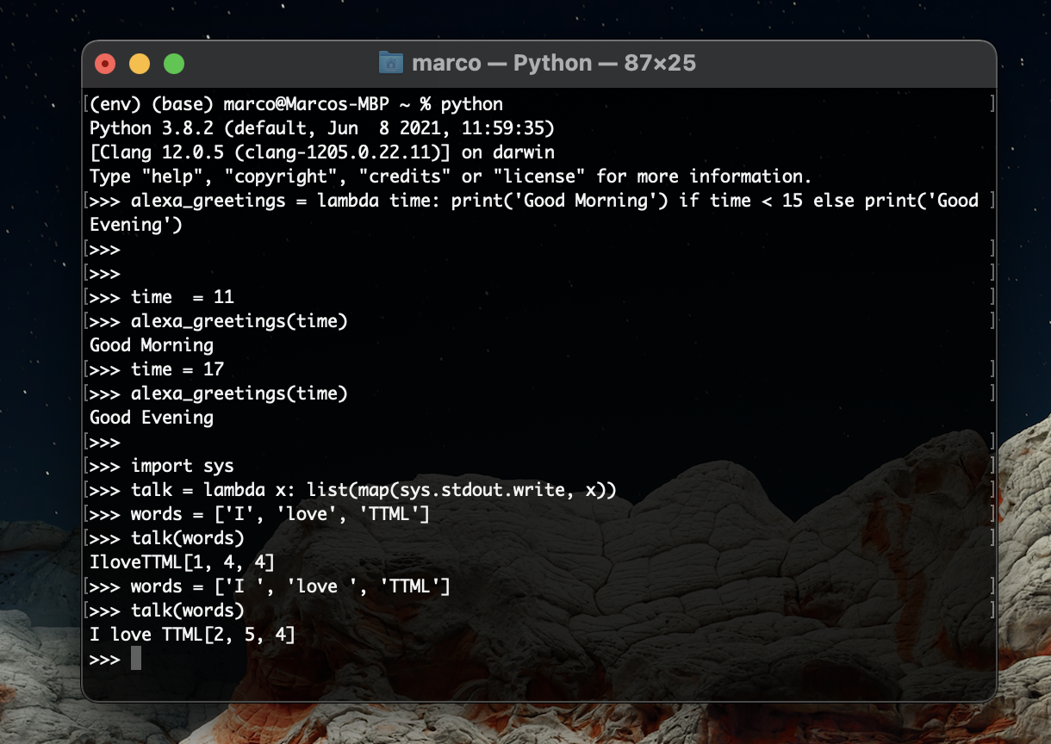Click the 'Good Evening' output line
This screenshot has width=1051, height=744.
click(x=152, y=418)
